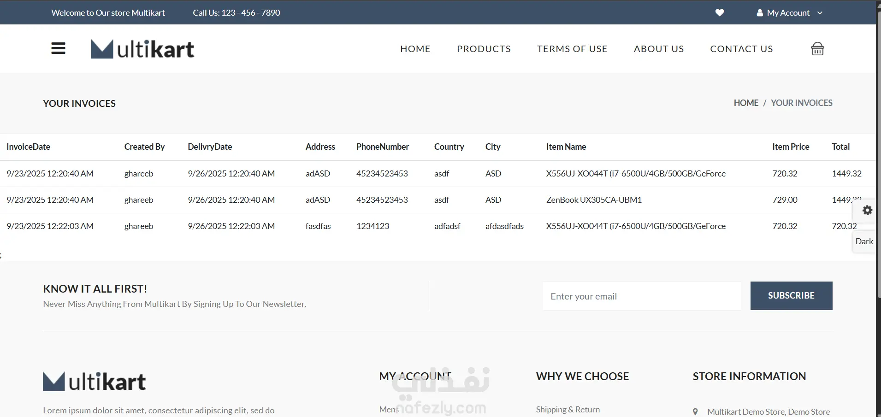The image size is (881, 417).
Task: Navigate to About Us
Action: coord(658,49)
